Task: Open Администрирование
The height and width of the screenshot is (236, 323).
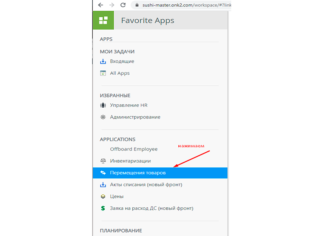Action: pyautogui.click(x=135, y=117)
